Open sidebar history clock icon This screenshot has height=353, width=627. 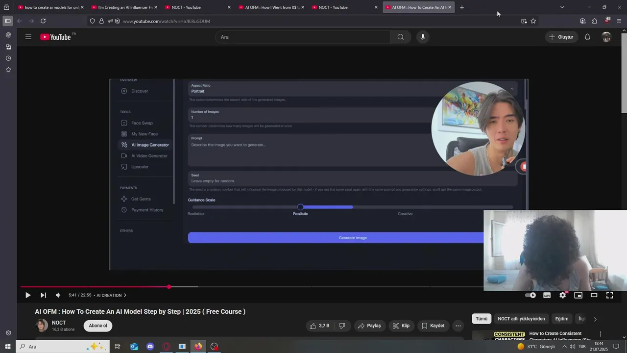(x=8, y=58)
